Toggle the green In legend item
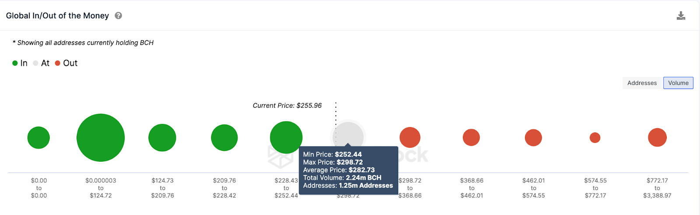Viewport: 700px width, 215px height. 20,63
